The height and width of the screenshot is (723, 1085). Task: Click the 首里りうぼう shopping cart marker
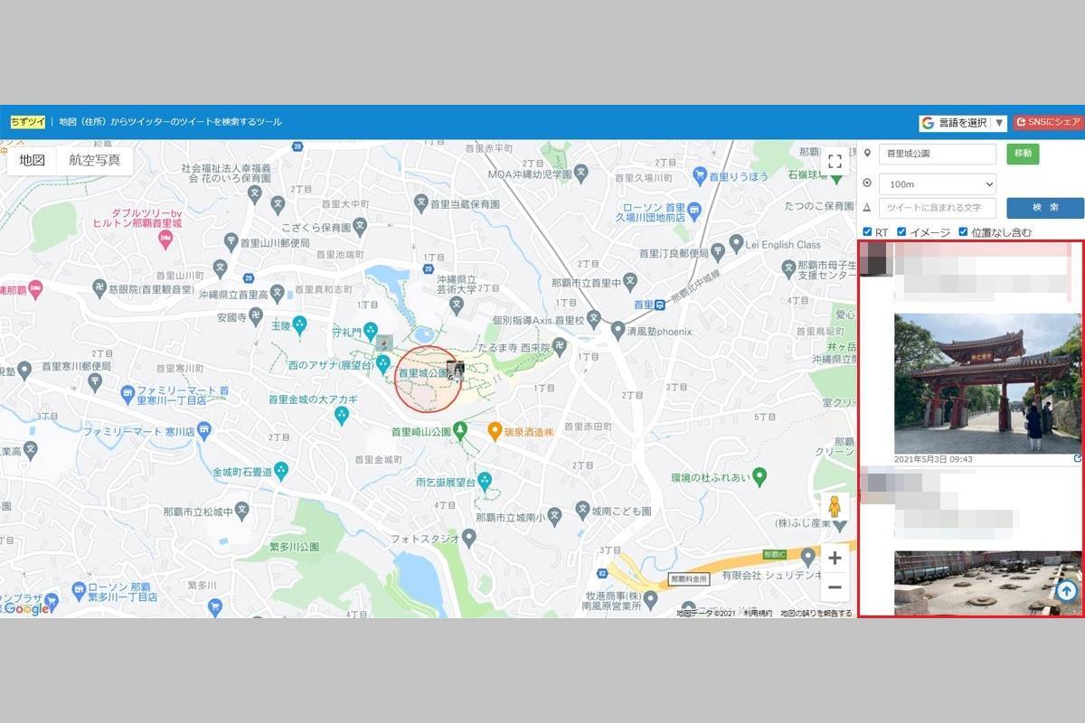(699, 176)
